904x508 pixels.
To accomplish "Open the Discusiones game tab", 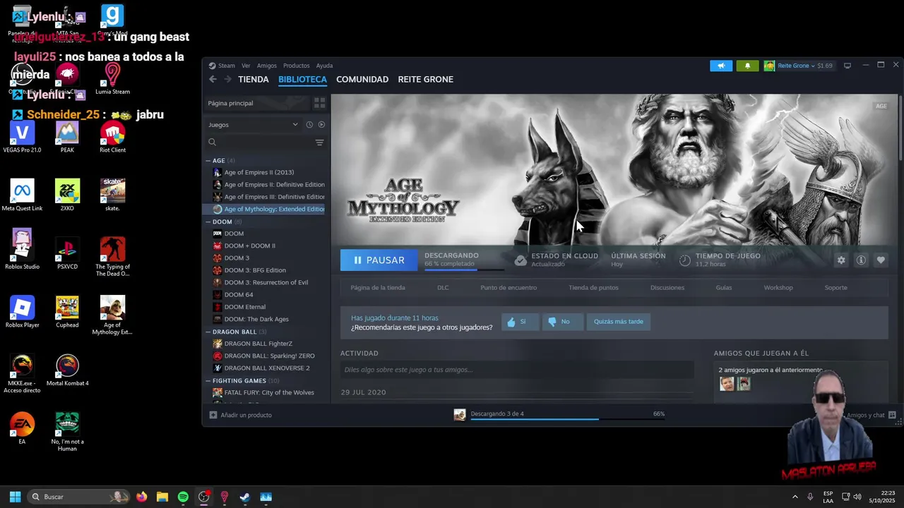I will [x=667, y=288].
